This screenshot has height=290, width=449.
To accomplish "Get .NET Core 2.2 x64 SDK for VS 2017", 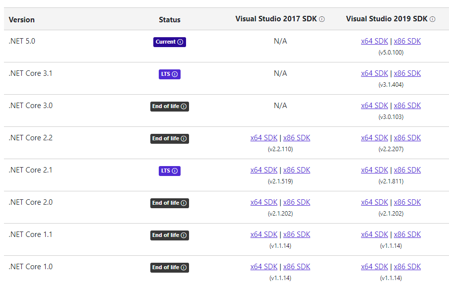I will [264, 138].
